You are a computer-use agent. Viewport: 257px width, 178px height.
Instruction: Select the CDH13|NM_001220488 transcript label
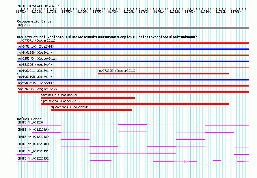(33, 144)
